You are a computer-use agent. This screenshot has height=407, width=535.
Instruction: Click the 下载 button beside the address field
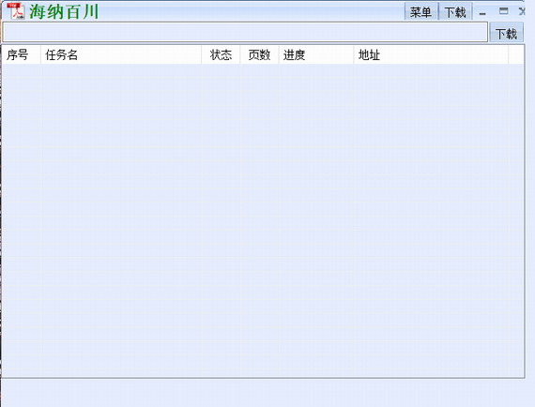(506, 33)
